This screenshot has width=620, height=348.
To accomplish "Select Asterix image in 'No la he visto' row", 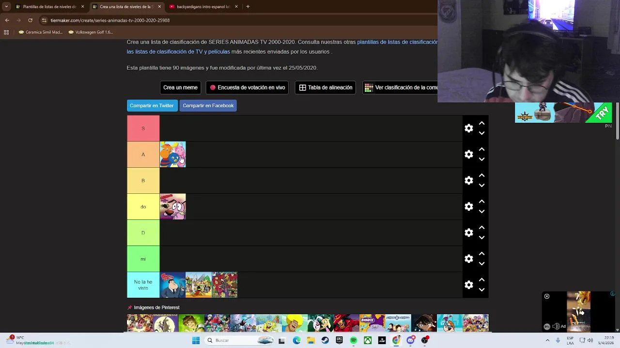I will (x=199, y=285).
